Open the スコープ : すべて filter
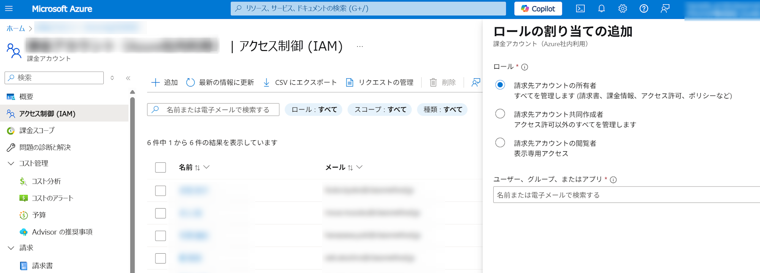 (x=380, y=110)
